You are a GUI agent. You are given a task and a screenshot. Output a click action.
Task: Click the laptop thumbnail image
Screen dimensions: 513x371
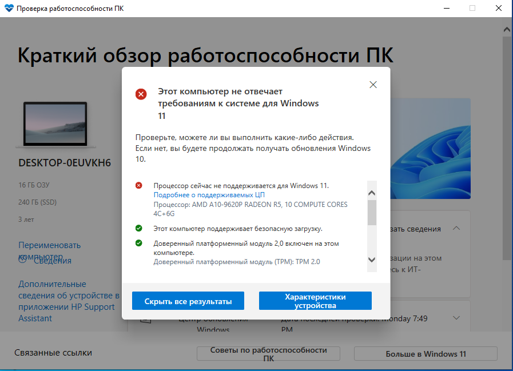(x=55, y=124)
